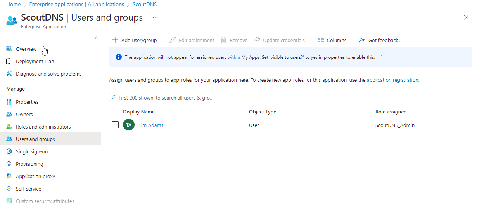Check the Tim Adams row checkbox
Image resolution: width=477 pixels, height=206 pixels.
[x=115, y=125]
